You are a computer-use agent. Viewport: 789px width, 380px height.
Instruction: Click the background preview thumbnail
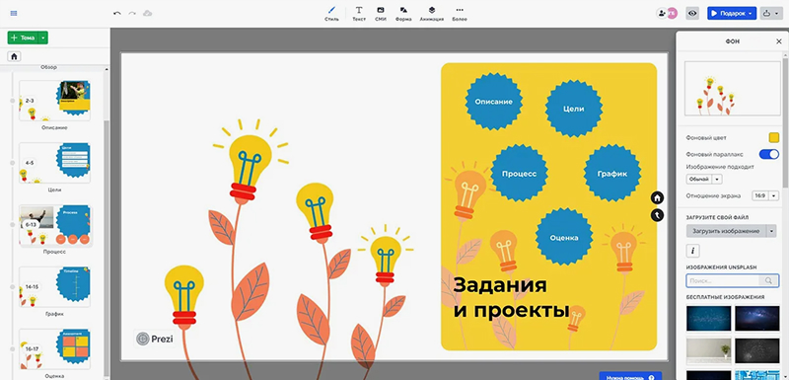[x=732, y=89]
